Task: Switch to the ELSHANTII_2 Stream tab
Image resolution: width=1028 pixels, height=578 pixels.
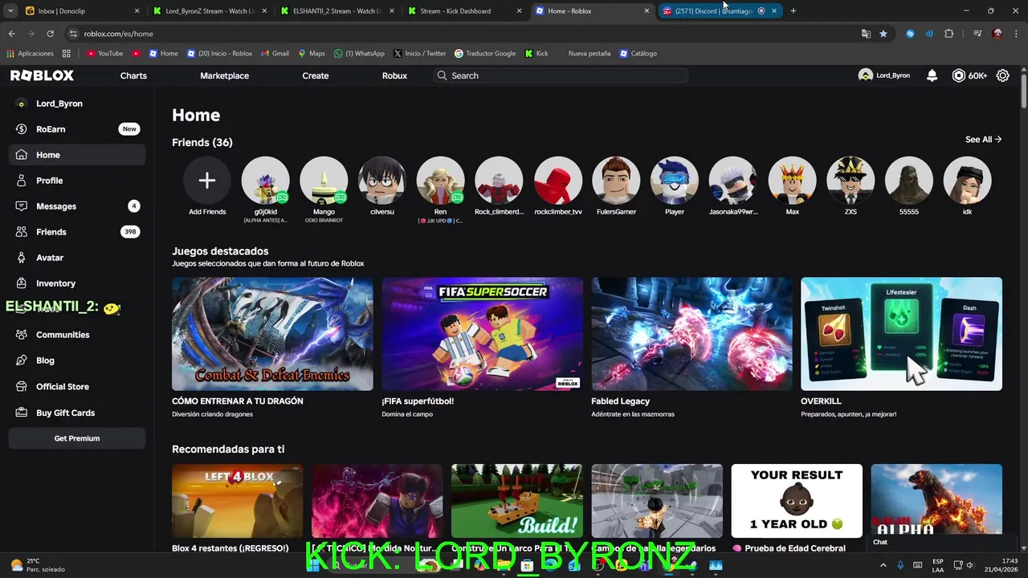Action: [339, 11]
